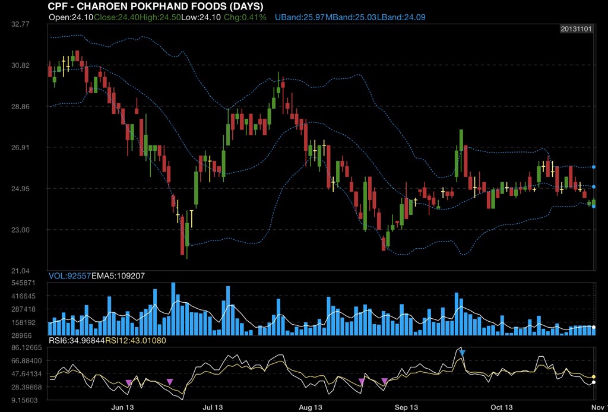Click the middle Bollinger band end dot
608x412 pixels.
pyautogui.click(x=594, y=187)
